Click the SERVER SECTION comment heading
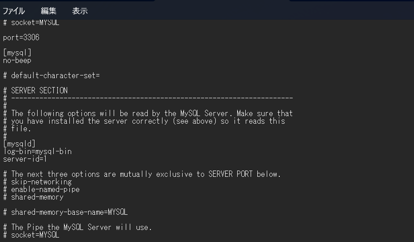 point(39,91)
